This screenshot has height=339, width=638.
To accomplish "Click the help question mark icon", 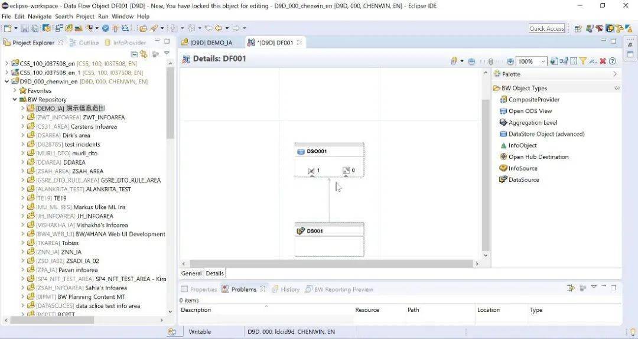I will click(613, 61).
